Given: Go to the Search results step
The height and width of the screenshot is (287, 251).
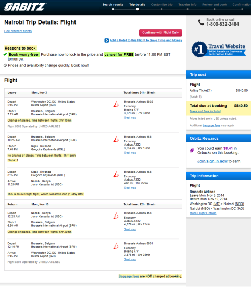Looking at the screenshot, I should (112, 5).
